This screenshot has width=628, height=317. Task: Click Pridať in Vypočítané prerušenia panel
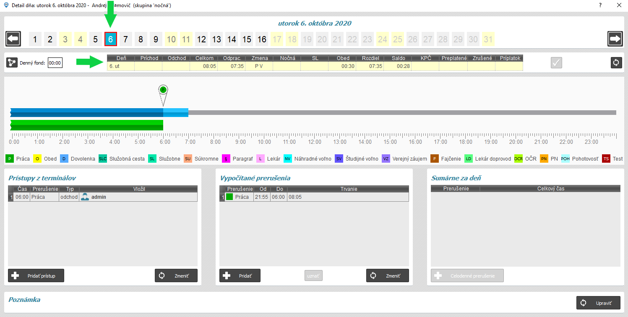tap(240, 275)
